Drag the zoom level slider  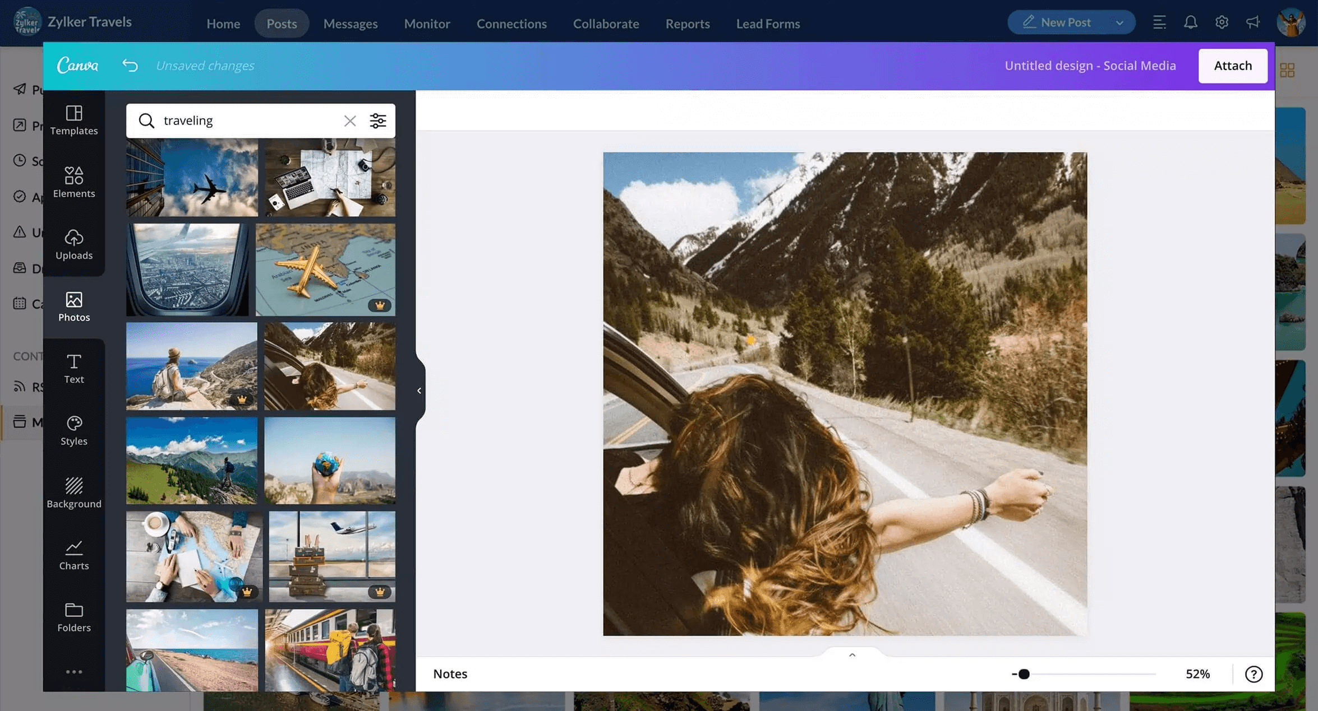click(1027, 673)
